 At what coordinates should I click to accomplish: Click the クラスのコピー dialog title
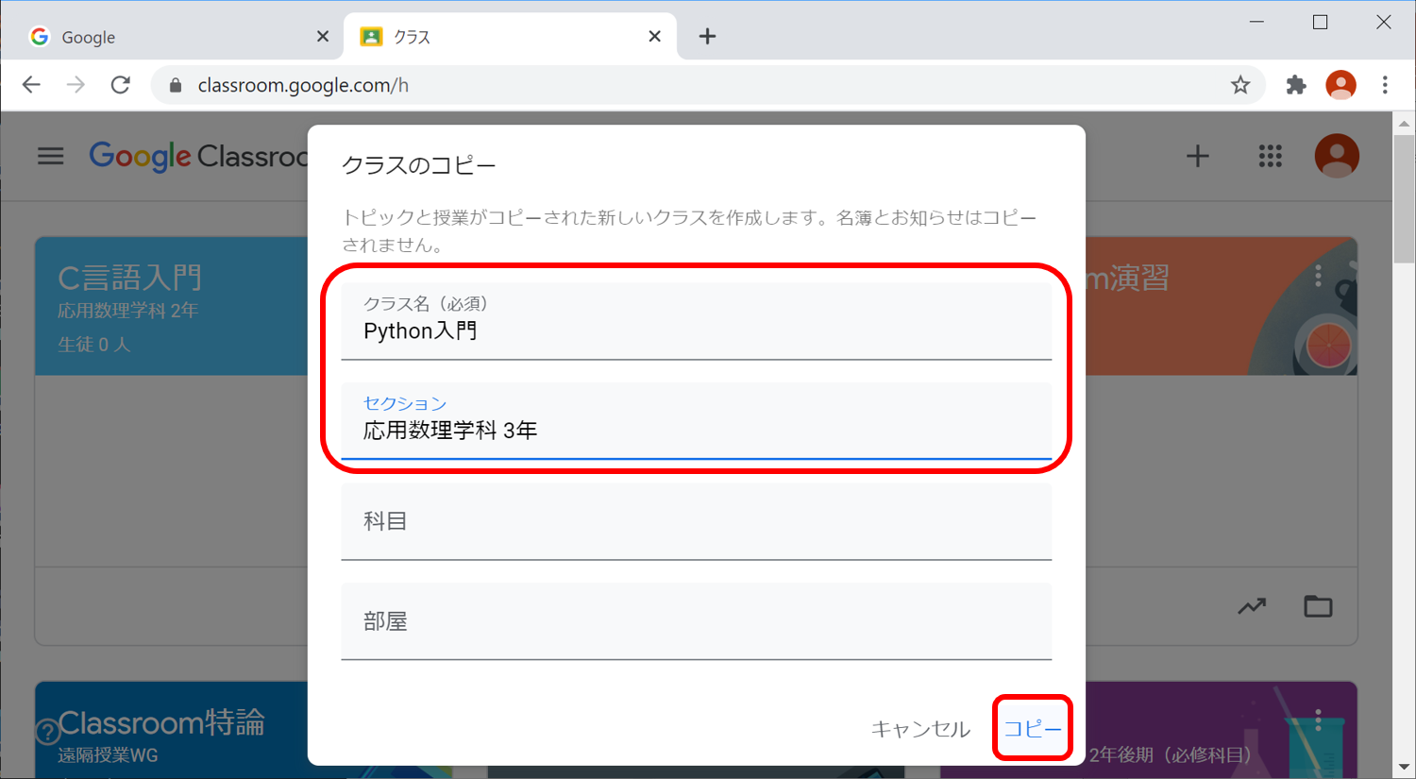[x=418, y=165]
